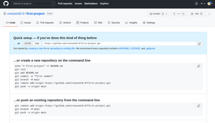Click the 'git init' command line
The width and height of the screenshot is (215, 123).
[20, 69]
